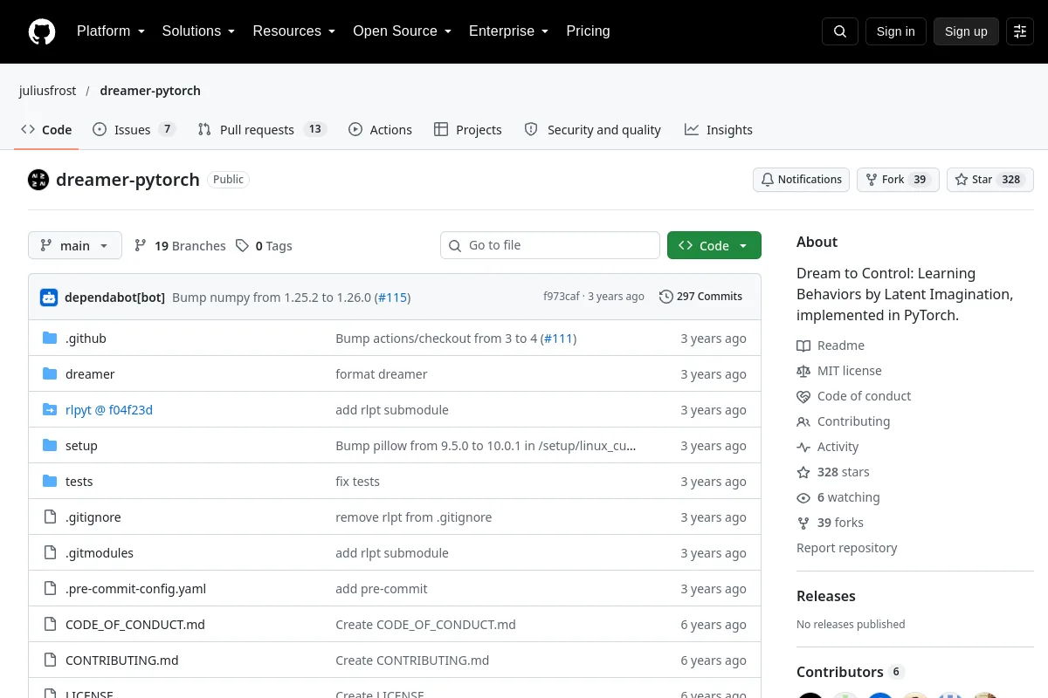The width and height of the screenshot is (1048, 698).
Task: Click the Sign up button
Action: (x=966, y=31)
